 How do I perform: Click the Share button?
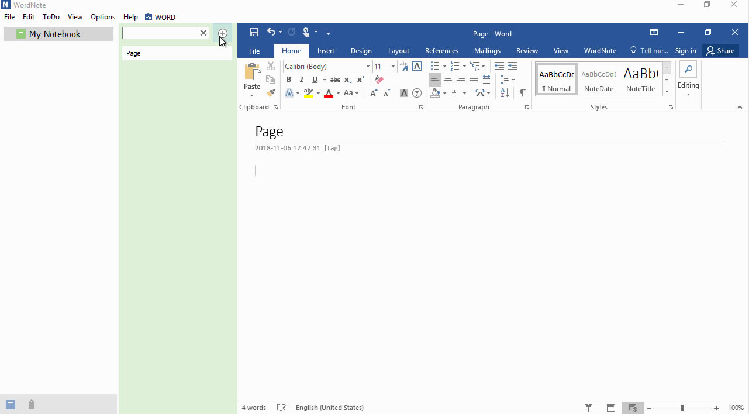(720, 51)
